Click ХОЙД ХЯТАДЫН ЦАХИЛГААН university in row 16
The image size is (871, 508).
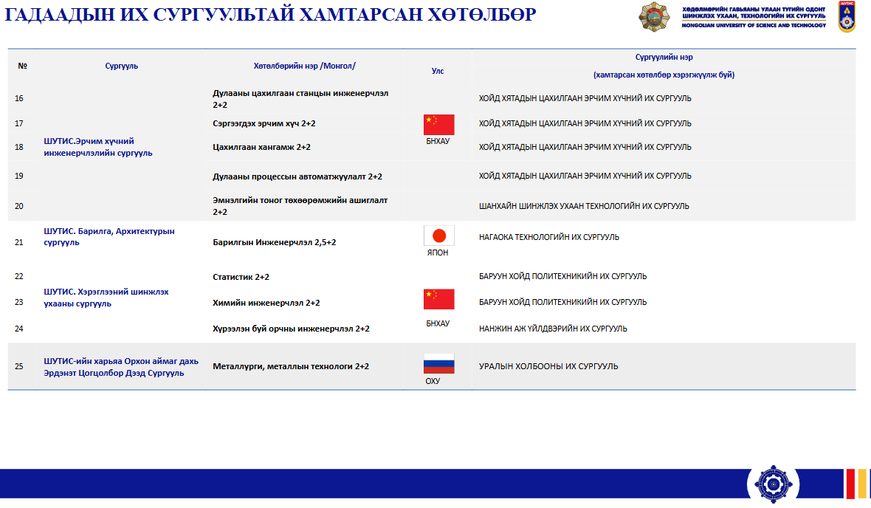(x=585, y=98)
